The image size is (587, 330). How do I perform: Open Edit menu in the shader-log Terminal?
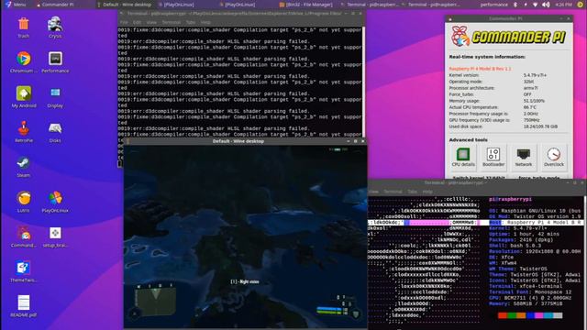tap(137, 22)
